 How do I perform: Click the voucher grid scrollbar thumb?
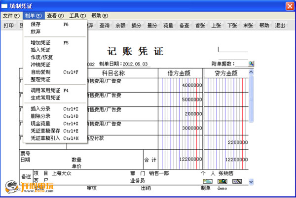[x=251, y=99]
